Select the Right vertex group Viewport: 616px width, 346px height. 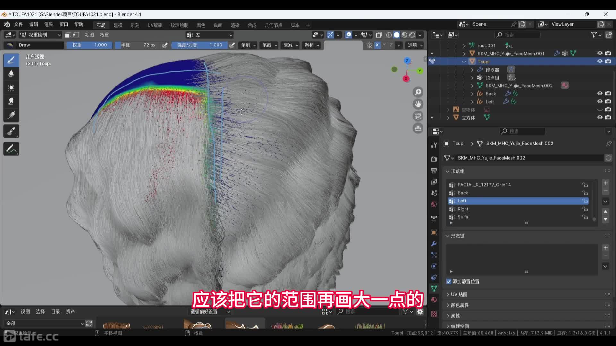pos(463,209)
